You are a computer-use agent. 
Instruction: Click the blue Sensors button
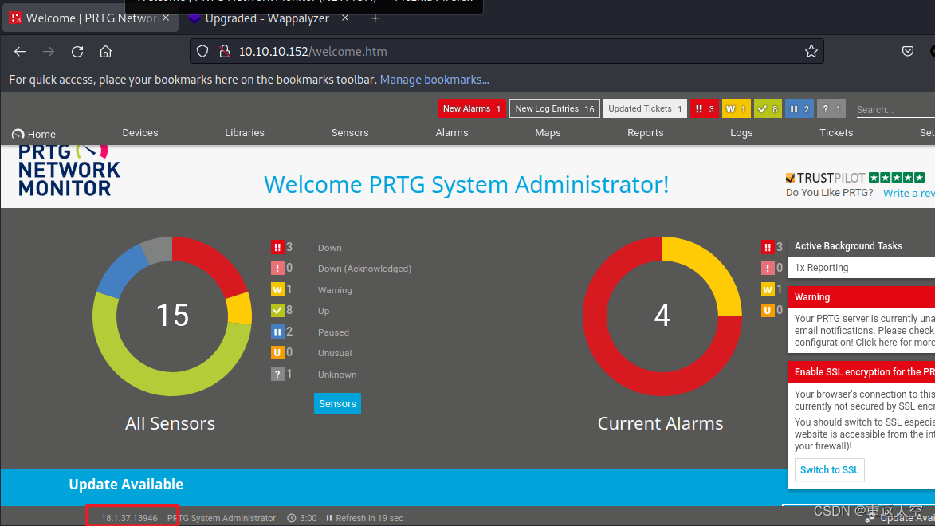337,404
